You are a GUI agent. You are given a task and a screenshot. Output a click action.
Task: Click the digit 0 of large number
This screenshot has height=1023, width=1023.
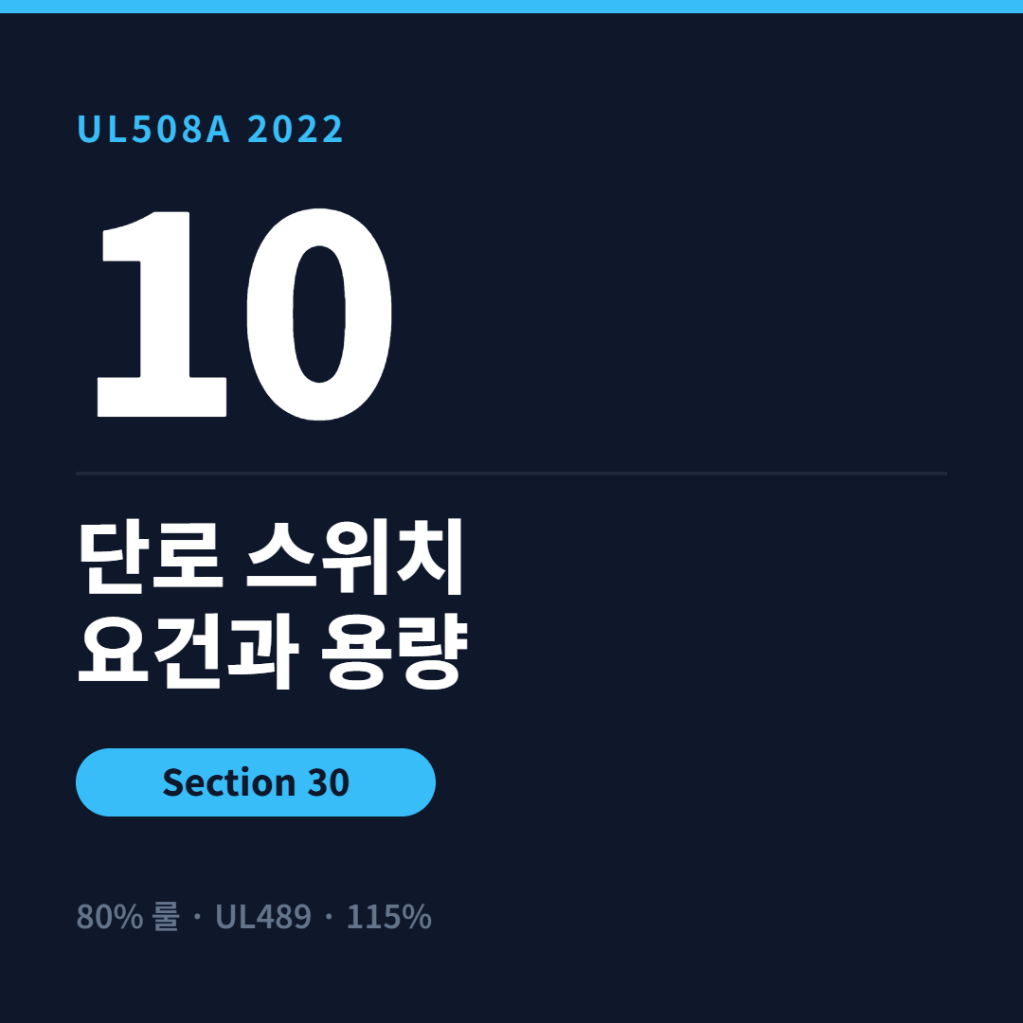(319, 314)
